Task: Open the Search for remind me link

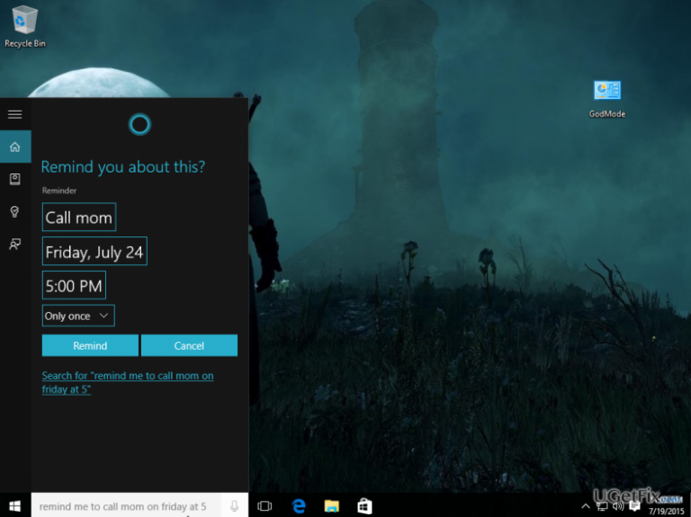Action: 128,382
